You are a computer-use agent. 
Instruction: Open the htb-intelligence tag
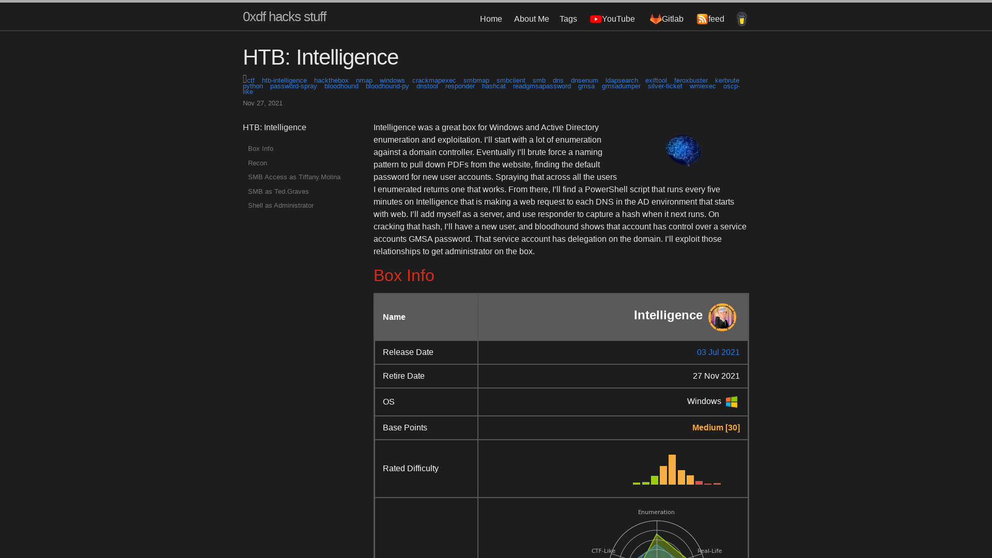pos(284,81)
